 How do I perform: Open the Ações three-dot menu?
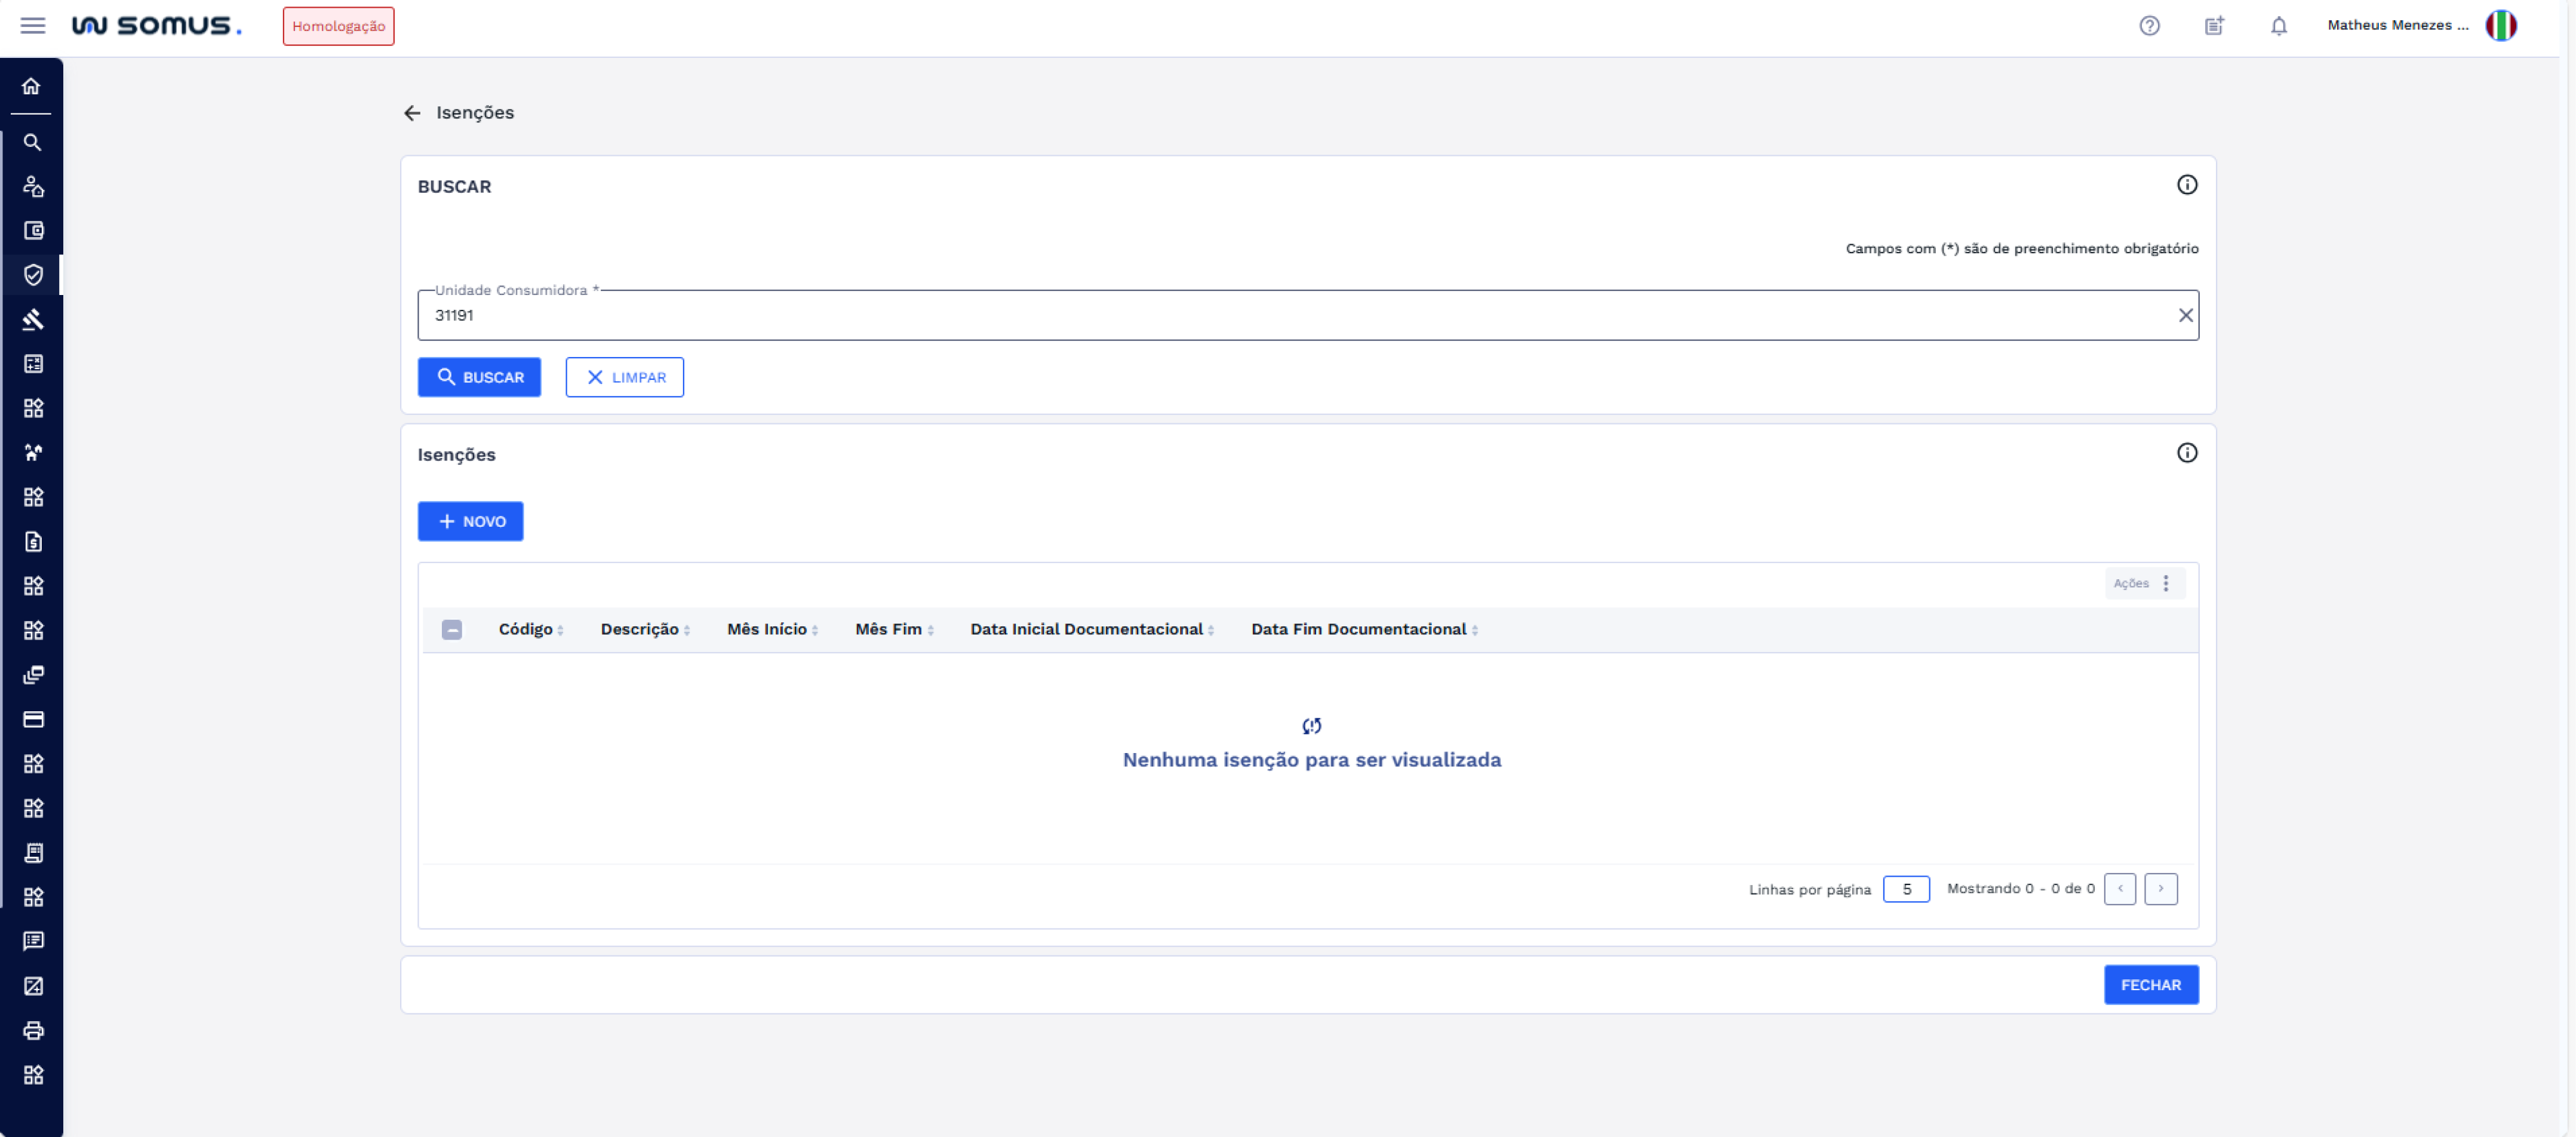[2165, 583]
